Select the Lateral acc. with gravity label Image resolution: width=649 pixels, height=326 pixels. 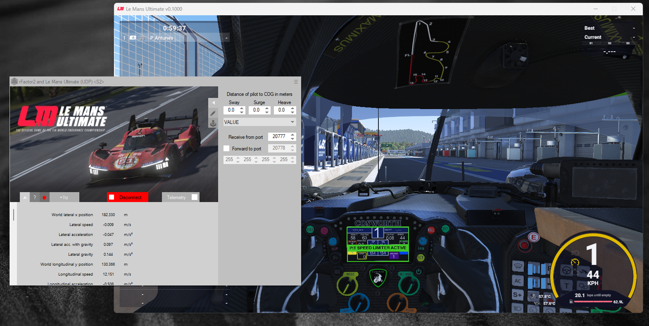(72, 245)
